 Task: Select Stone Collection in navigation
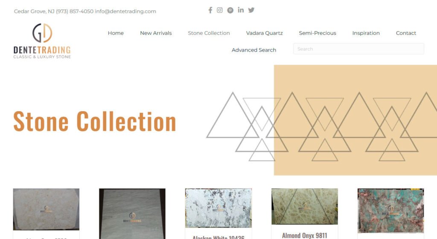pos(209,33)
